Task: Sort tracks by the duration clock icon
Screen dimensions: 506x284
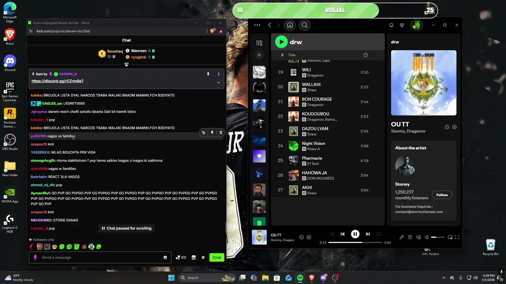Action: 365,55
